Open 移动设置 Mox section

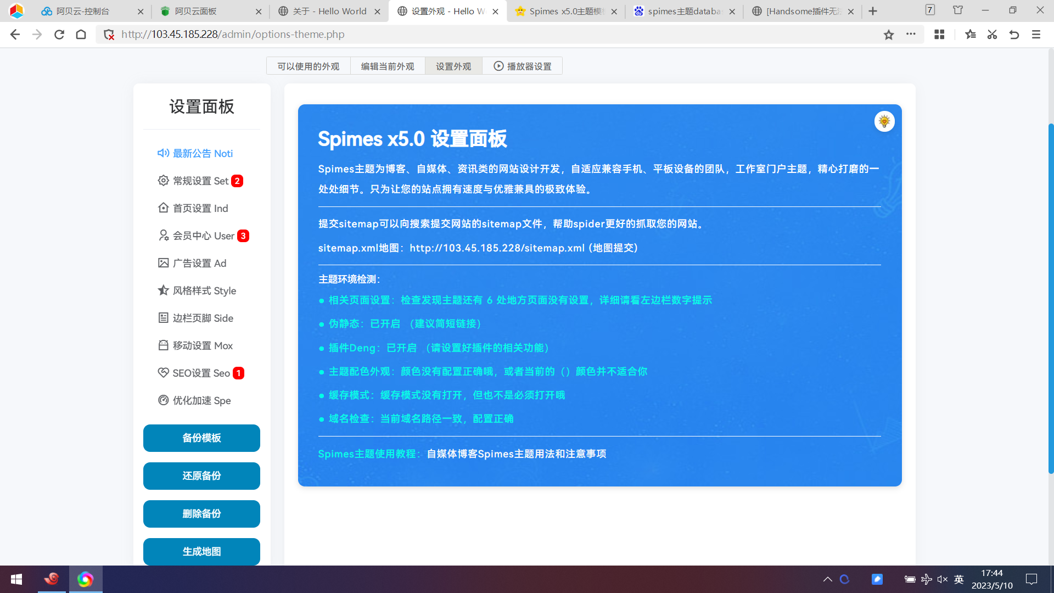tap(195, 345)
